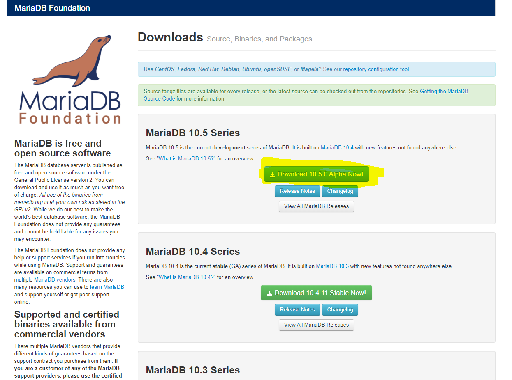512x380 pixels.
Task: Open the learn MariaDB link in sidebar
Action: click(x=107, y=287)
